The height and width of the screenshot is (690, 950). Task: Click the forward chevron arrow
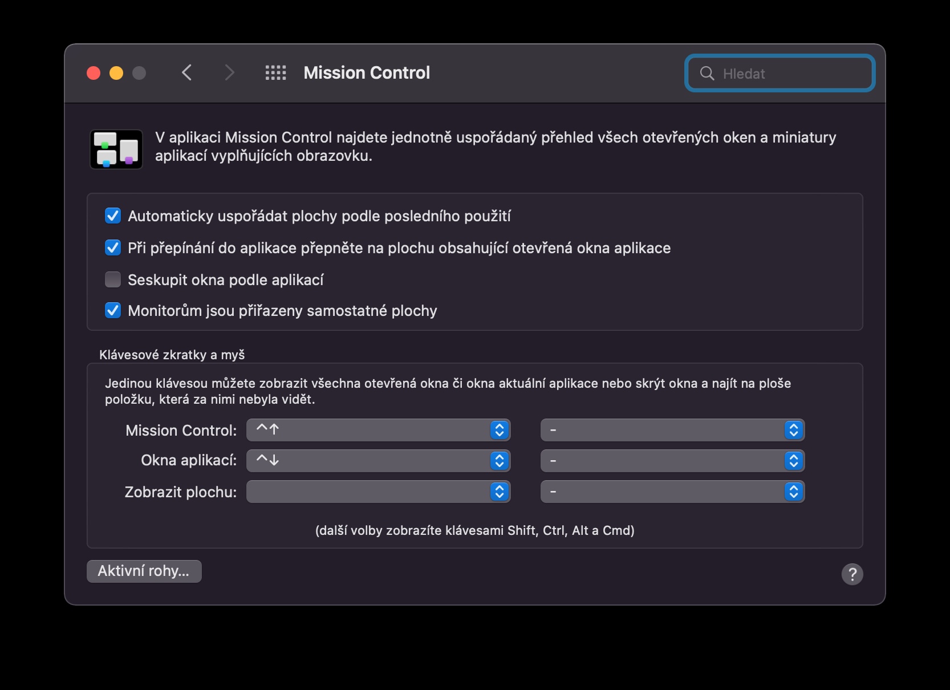[229, 73]
